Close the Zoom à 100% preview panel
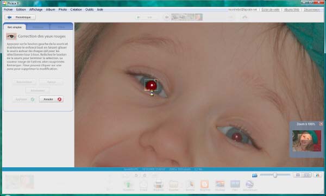This screenshot has height=196, width=326. [321, 124]
